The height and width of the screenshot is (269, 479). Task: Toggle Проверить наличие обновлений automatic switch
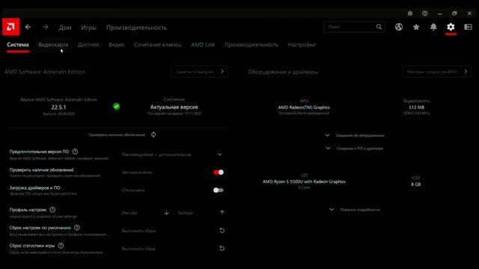tap(219, 173)
